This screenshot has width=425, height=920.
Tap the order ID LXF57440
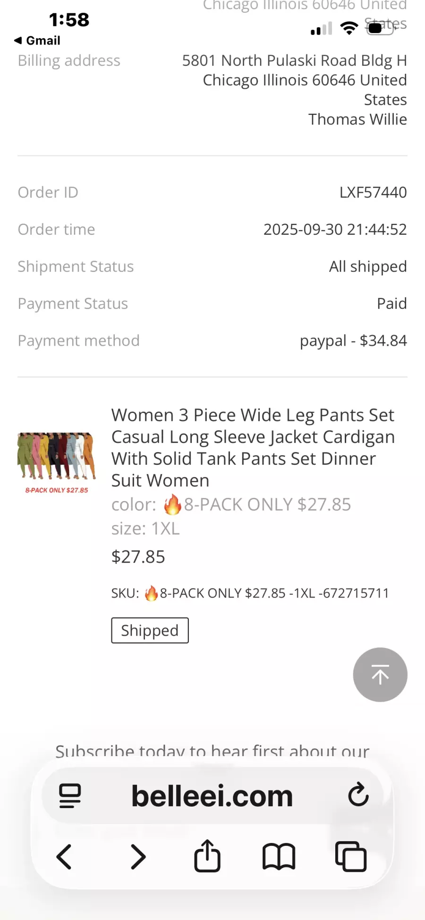(373, 192)
